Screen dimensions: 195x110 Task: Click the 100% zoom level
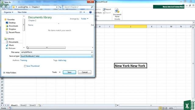coord(171,108)
